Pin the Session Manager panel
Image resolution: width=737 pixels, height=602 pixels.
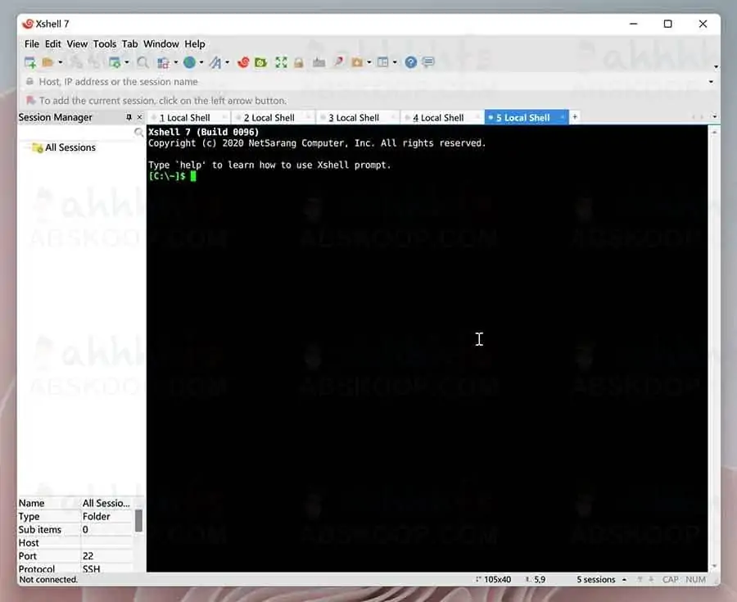click(129, 117)
